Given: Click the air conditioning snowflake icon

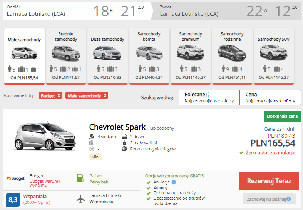Looking at the screenshot, I should point(92,149).
